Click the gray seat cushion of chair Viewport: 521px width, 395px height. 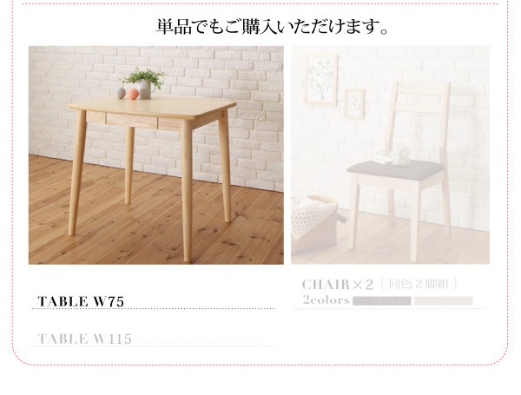point(395,170)
